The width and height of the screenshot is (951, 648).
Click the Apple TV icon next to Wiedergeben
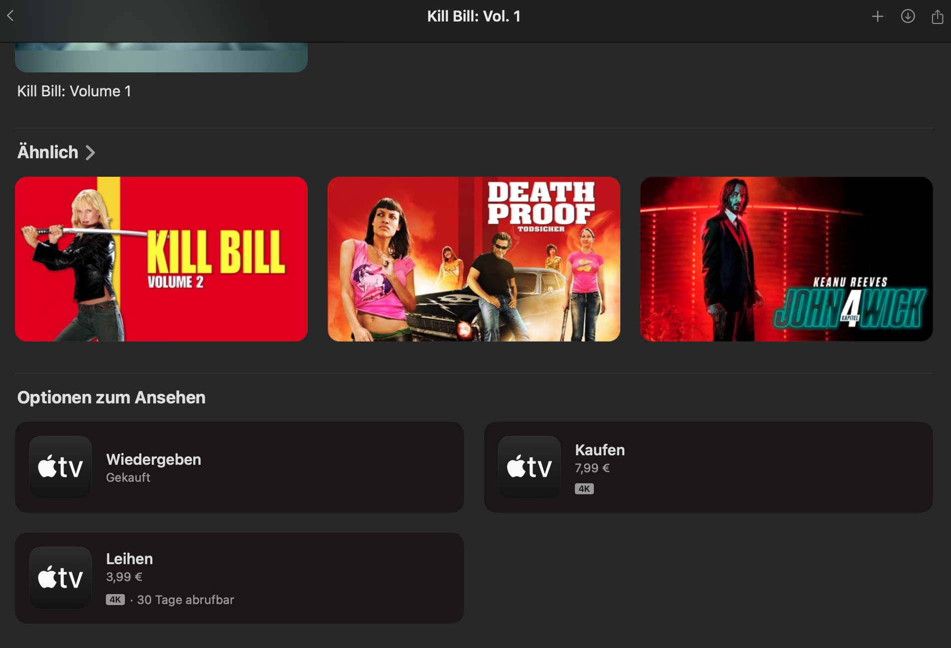tap(60, 467)
